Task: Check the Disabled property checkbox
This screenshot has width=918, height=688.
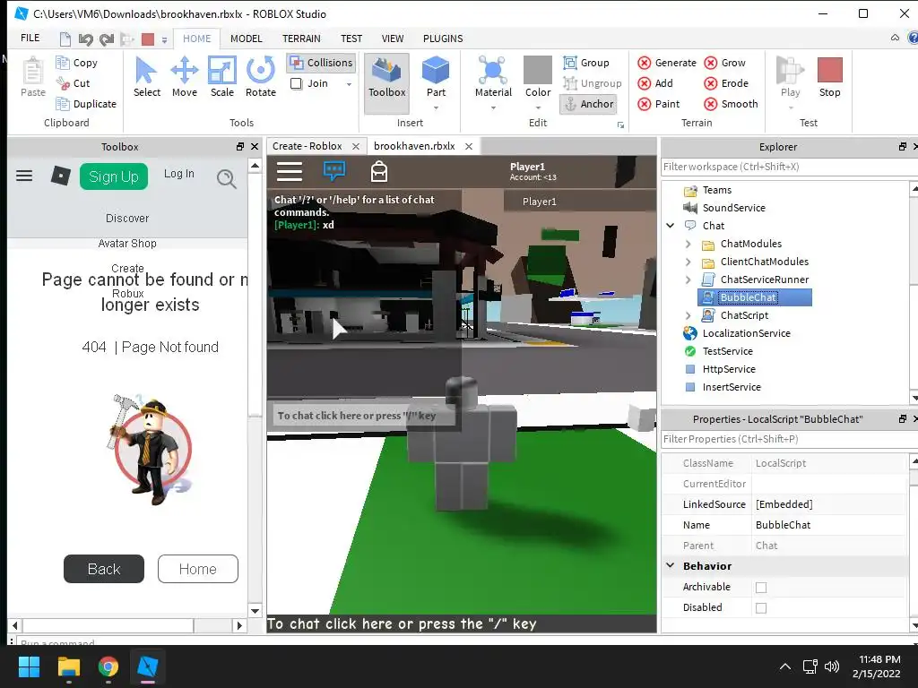Action: click(x=760, y=608)
